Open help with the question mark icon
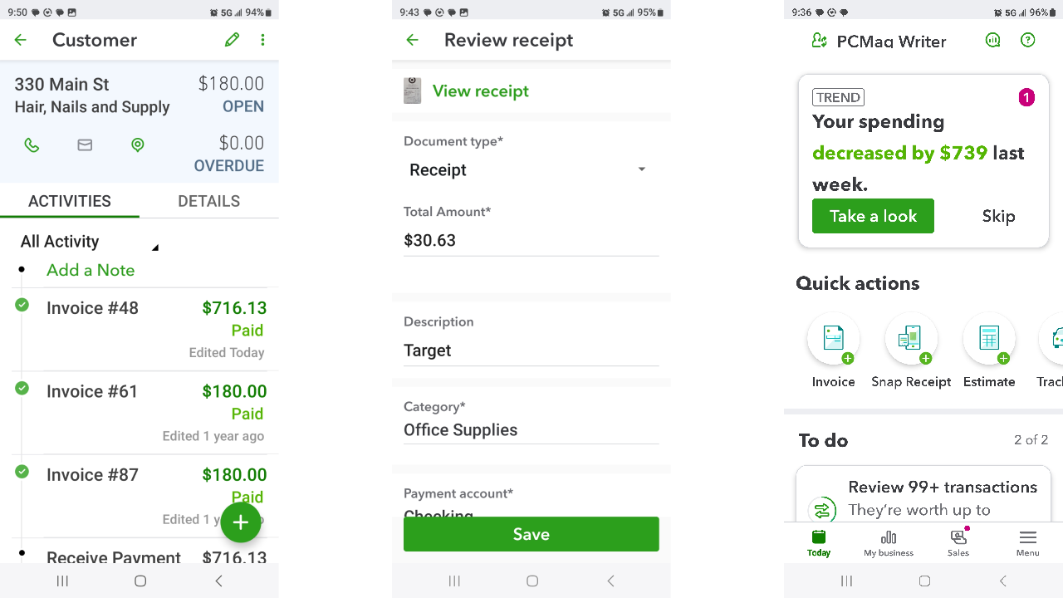This screenshot has height=598, width=1063. [x=1027, y=39]
